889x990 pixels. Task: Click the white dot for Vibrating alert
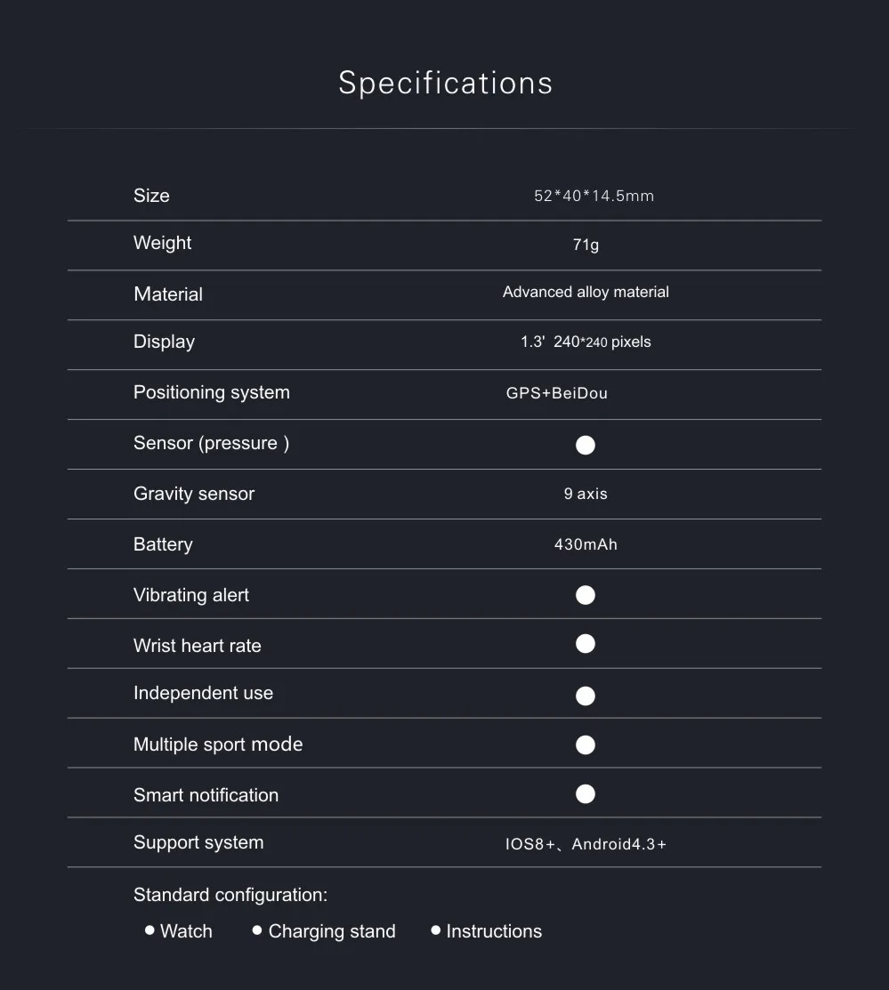585,595
